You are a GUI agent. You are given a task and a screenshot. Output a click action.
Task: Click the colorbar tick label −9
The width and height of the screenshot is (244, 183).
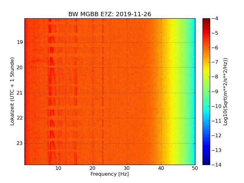(x=215, y=91)
